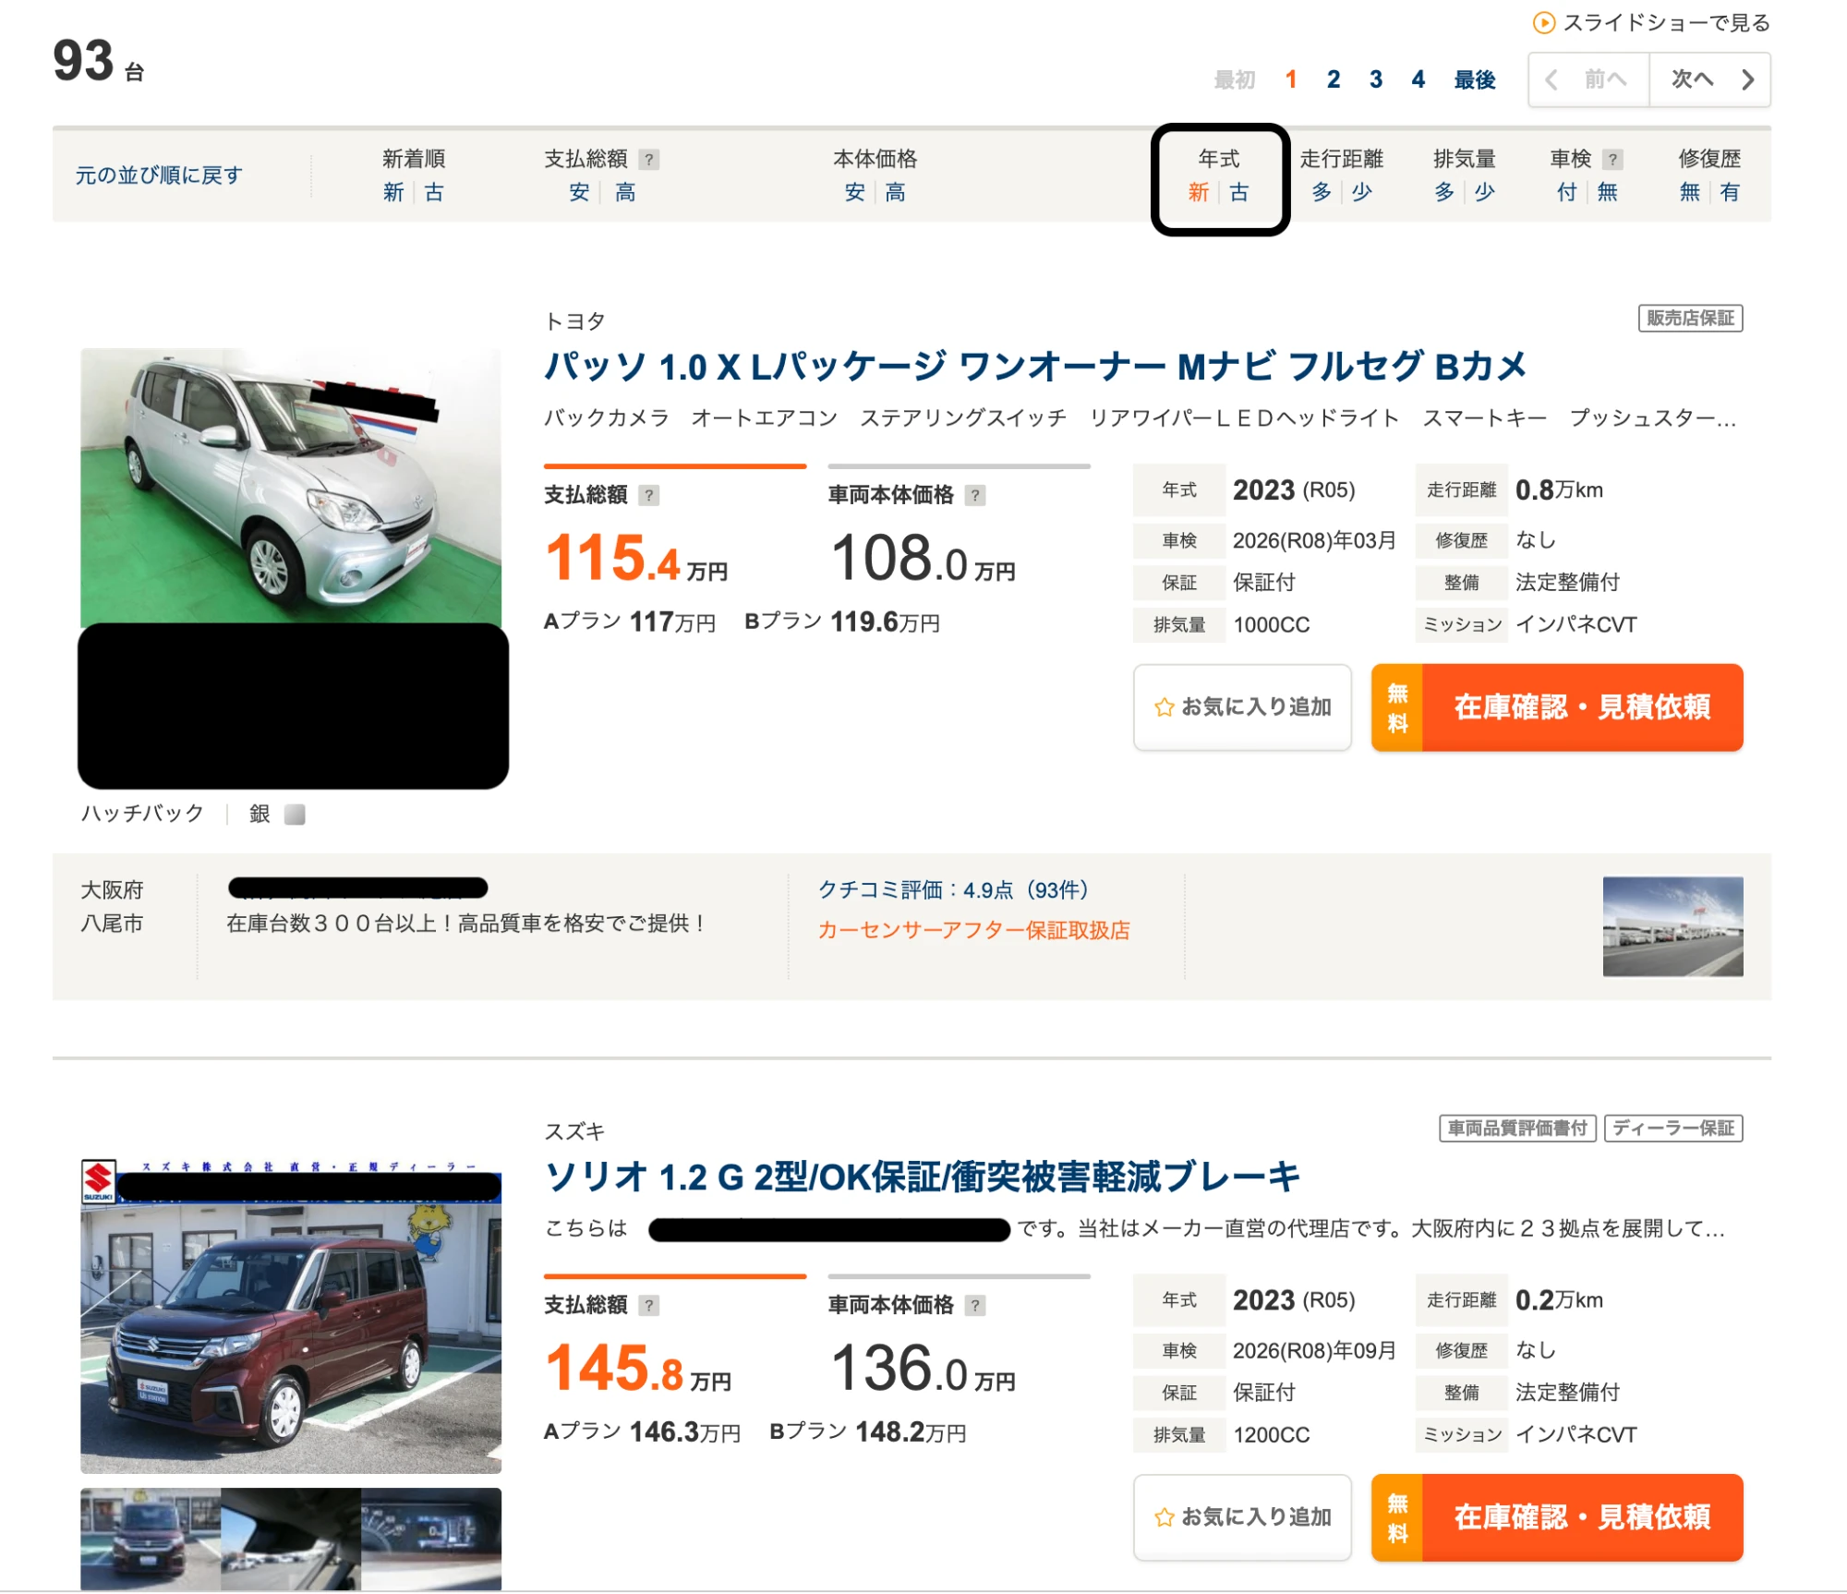The image size is (1847, 1594).
Task: Click the 次へ next page button
Action: (1710, 80)
